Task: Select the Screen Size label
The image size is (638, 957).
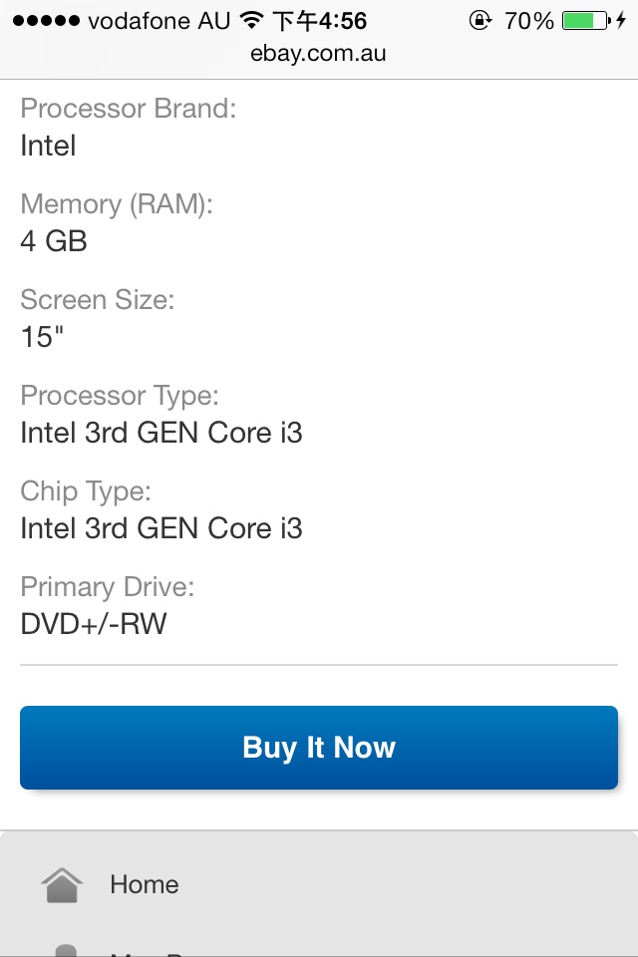Action: coord(97,300)
